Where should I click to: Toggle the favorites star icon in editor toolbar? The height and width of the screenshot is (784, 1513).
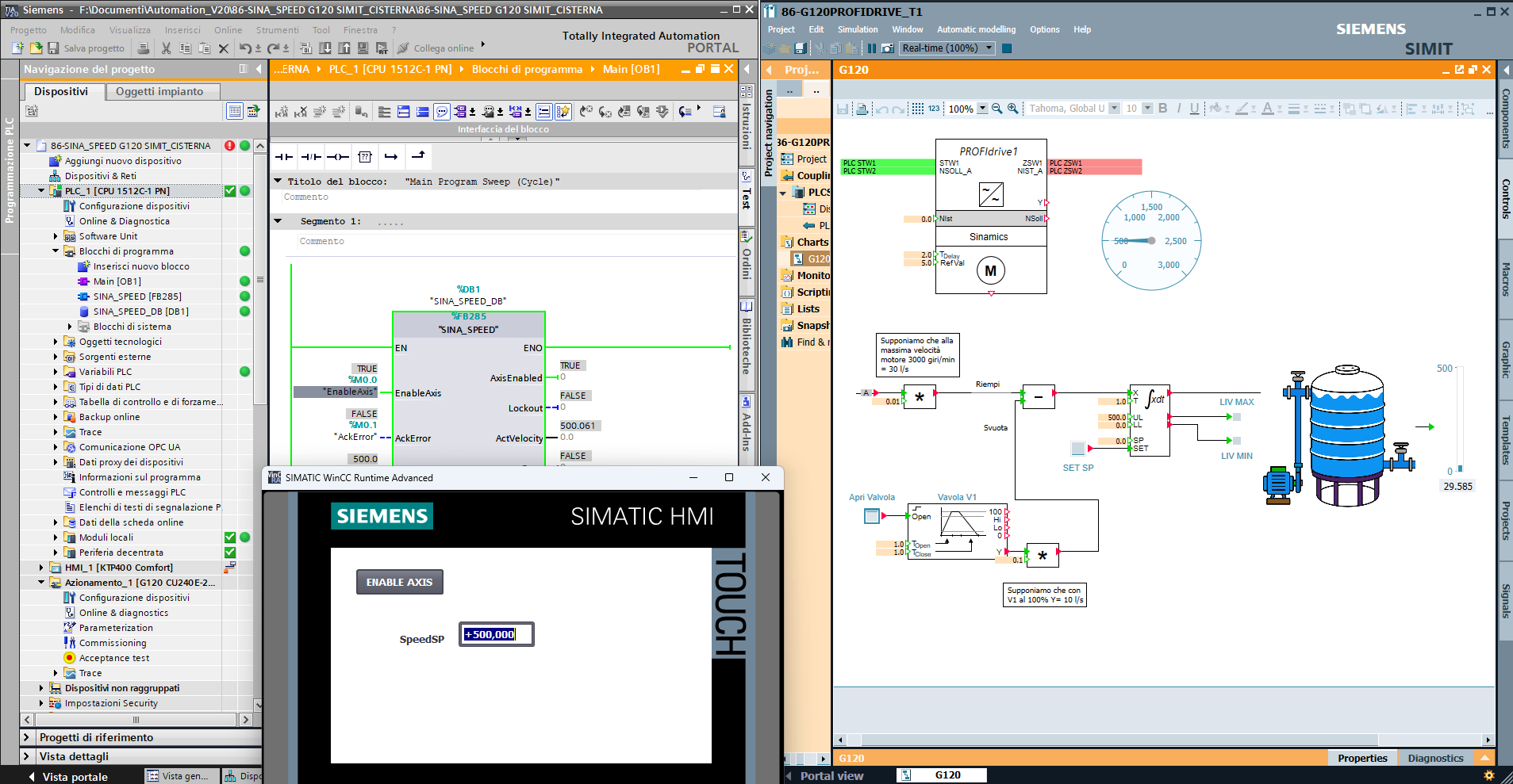[x=563, y=112]
